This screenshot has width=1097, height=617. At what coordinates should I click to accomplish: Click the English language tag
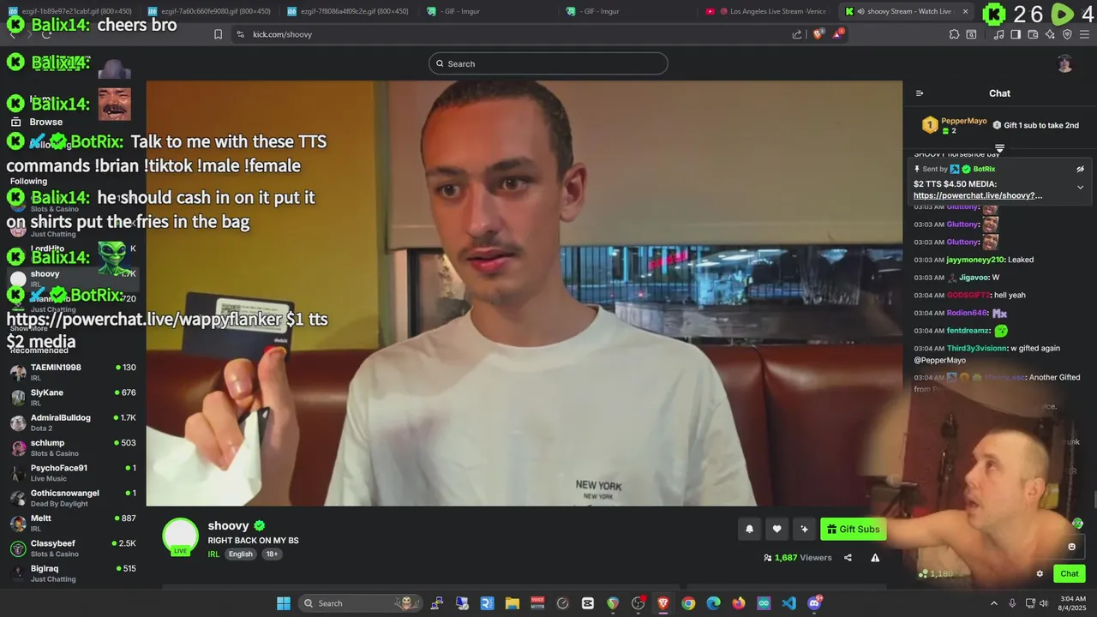(x=241, y=554)
